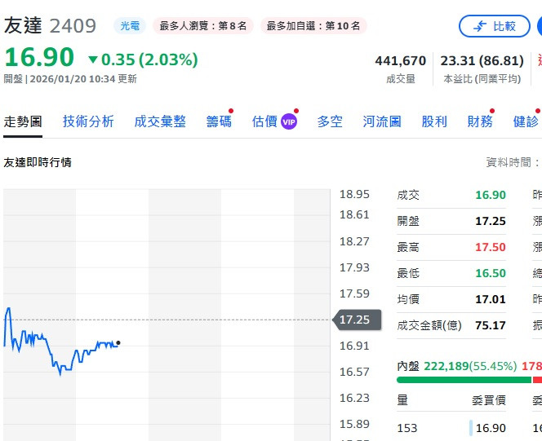This screenshot has width=542, height=441.
Task: Click the green 內盤 ratio bar
Action: click(x=464, y=380)
